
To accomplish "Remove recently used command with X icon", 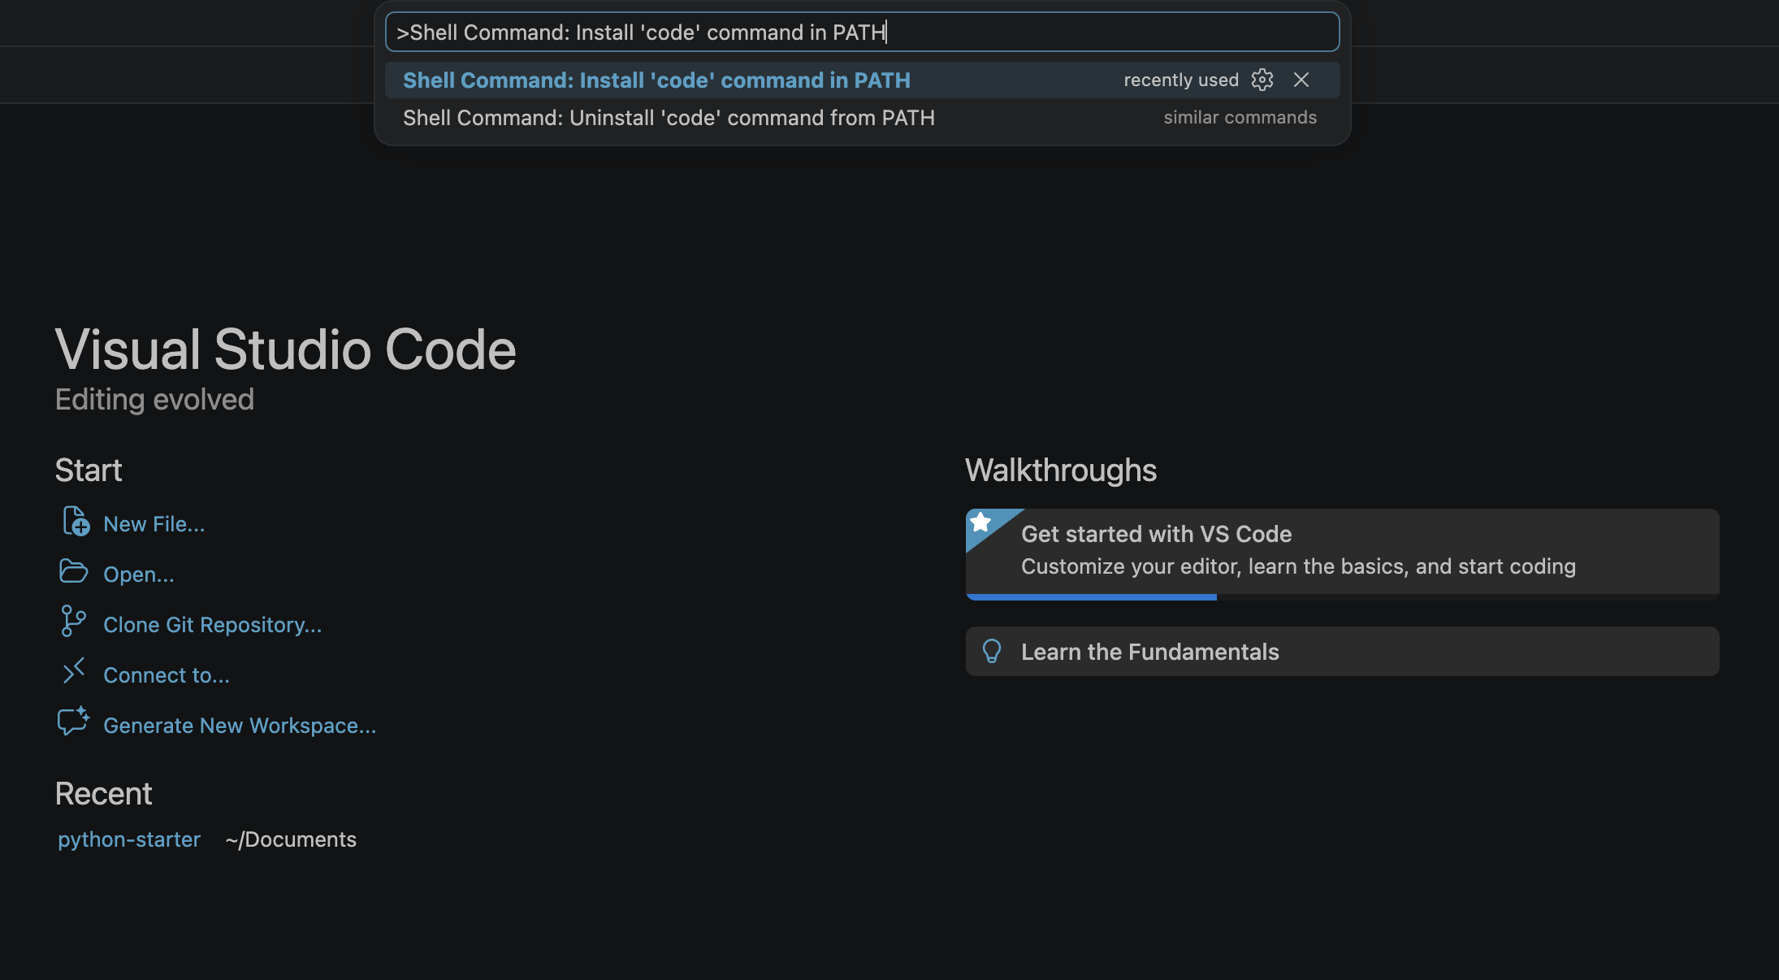I will [x=1301, y=80].
